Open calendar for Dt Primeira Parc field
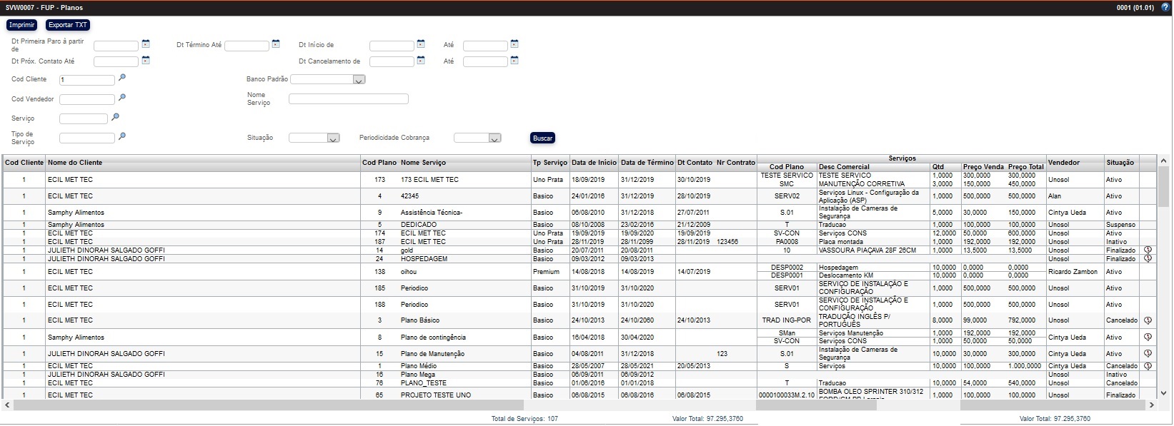Image resolution: width=1174 pixels, height=426 pixels. pos(146,44)
